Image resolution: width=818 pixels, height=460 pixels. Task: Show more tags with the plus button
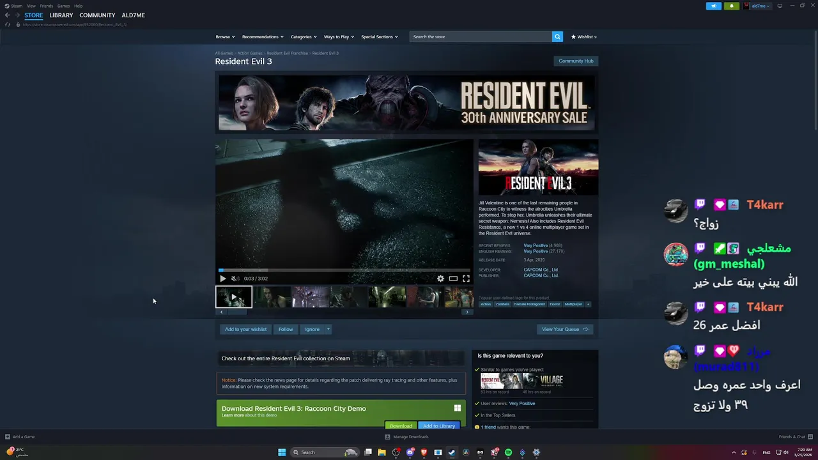point(588,304)
